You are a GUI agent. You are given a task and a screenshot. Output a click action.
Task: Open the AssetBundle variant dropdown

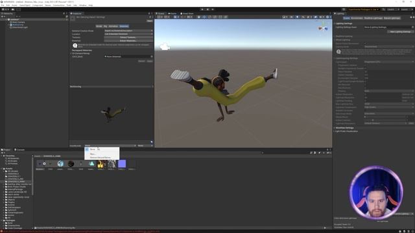tap(145, 146)
